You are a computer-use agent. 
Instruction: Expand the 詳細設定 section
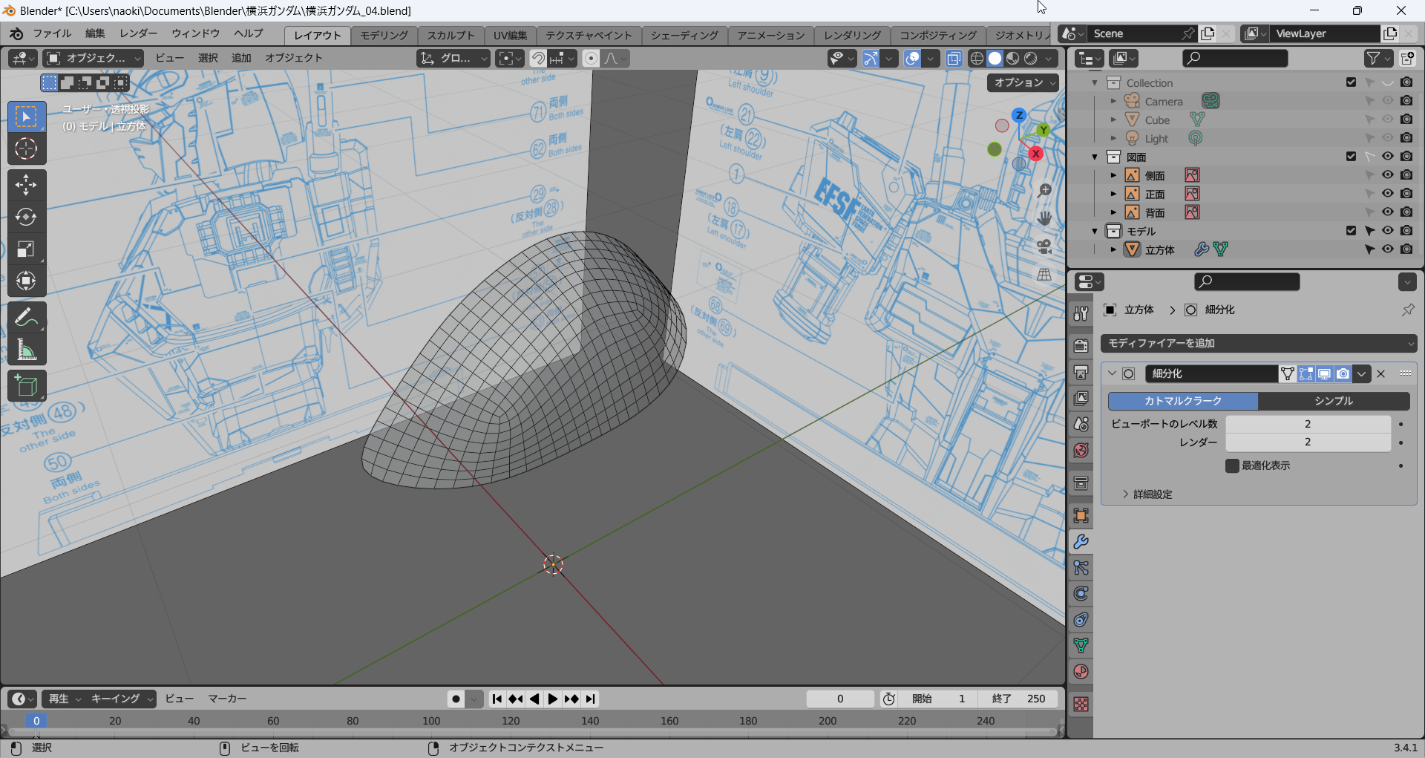[1152, 494]
